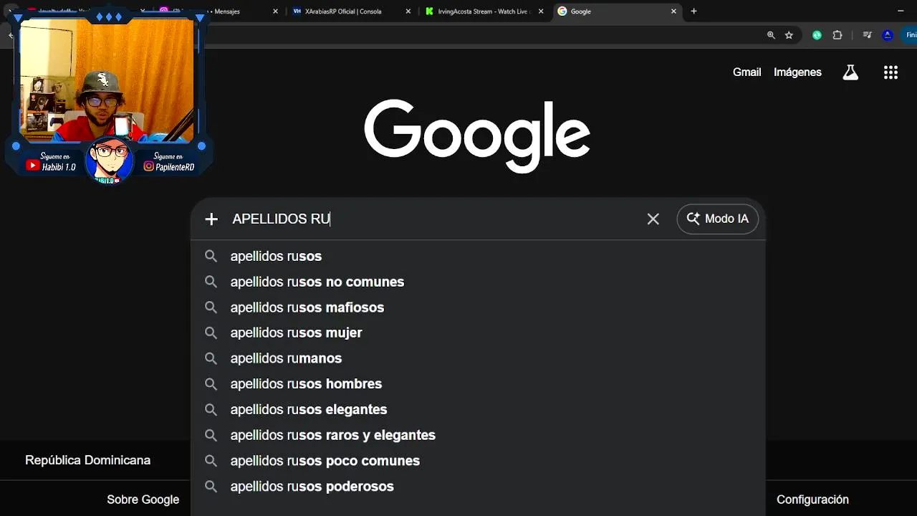Open a new browser tab
The height and width of the screenshot is (516, 917).
pyautogui.click(x=693, y=11)
